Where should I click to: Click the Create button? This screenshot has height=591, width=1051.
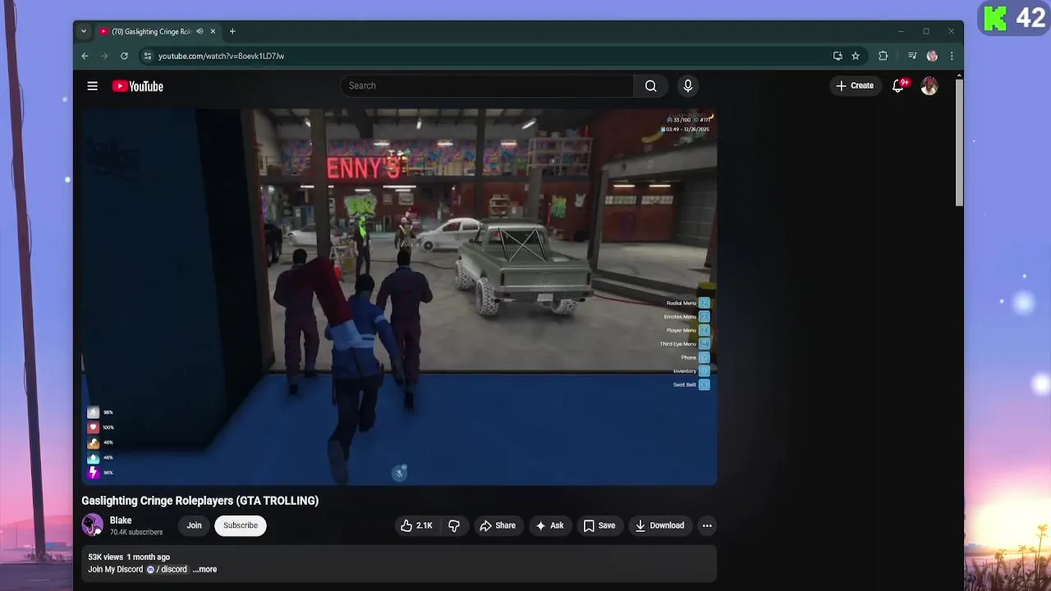coord(855,86)
